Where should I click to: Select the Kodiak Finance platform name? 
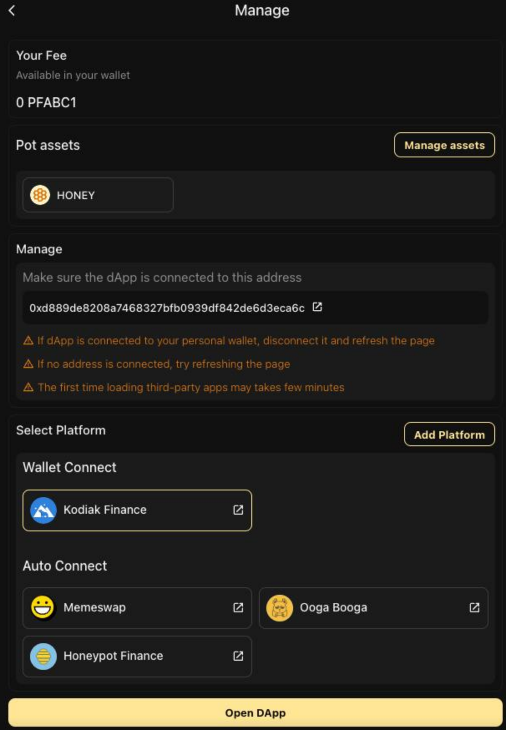tap(105, 510)
